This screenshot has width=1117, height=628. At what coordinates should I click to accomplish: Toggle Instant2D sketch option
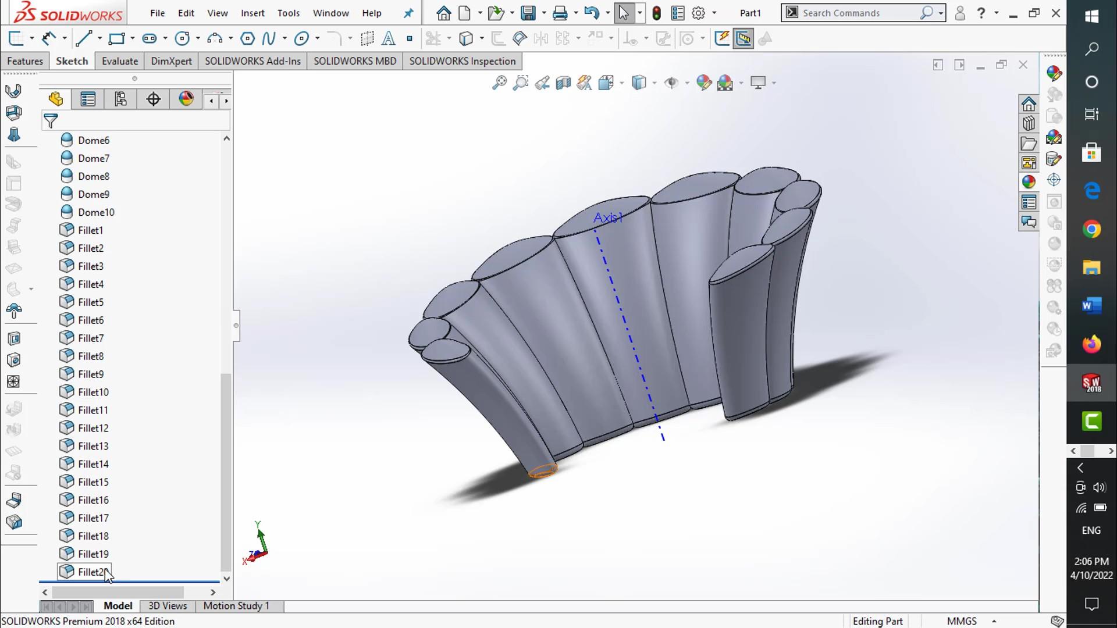click(744, 39)
